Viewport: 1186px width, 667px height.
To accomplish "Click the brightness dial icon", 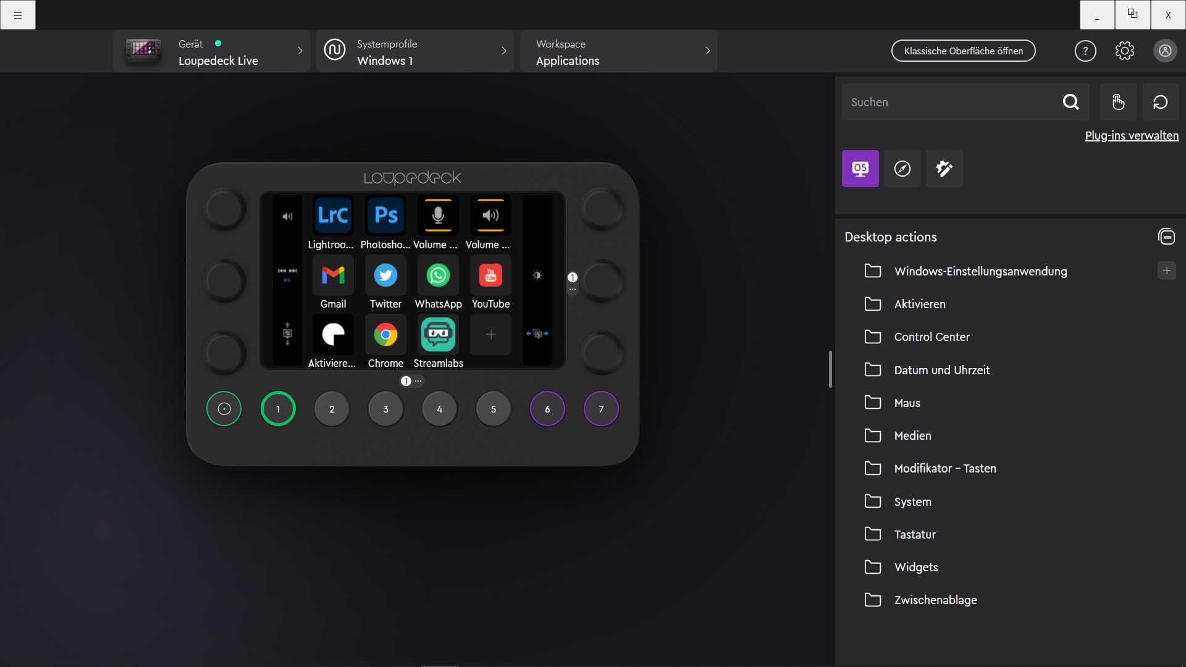I will (x=537, y=275).
